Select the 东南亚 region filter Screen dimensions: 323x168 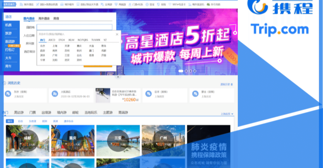tap(33, 121)
